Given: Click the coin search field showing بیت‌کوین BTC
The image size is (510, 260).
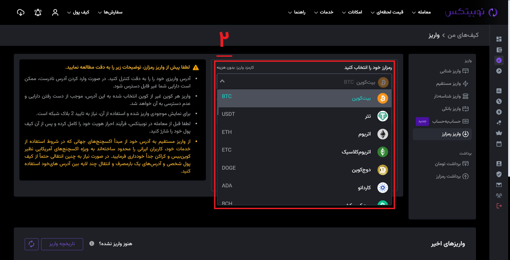Looking at the screenshot, I should (304, 82).
